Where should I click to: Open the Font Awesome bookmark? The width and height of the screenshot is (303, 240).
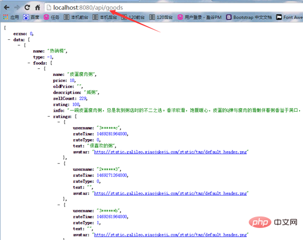pos(289,17)
